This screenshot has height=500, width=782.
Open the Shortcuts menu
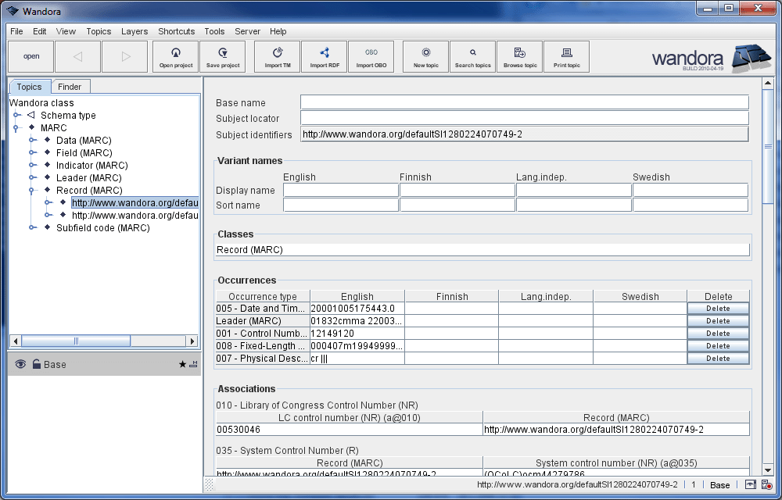coord(176,31)
